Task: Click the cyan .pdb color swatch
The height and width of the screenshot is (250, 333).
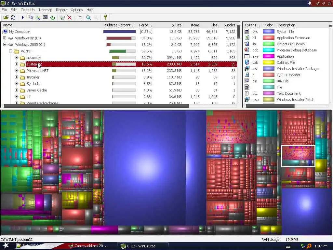Action: pyautogui.click(x=268, y=50)
